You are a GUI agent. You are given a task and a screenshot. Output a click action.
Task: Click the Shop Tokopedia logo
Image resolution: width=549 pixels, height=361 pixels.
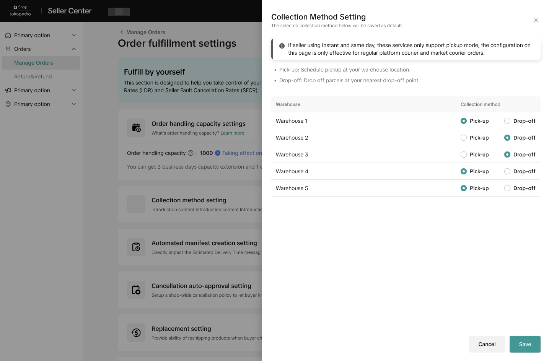[20, 11]
